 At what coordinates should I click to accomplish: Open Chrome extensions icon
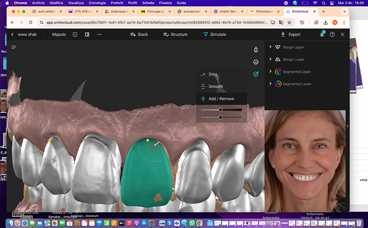point(316,22)
